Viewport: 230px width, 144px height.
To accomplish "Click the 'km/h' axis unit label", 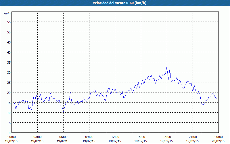I will coord(7,13).
